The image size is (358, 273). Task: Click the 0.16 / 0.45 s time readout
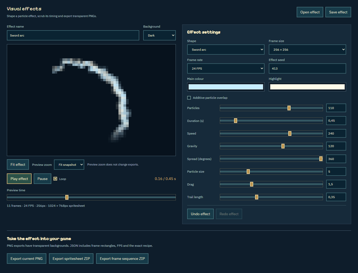click(x=165, y=179)
